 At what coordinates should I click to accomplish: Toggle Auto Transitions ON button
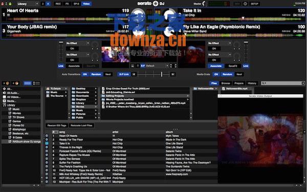coord(85,74)
